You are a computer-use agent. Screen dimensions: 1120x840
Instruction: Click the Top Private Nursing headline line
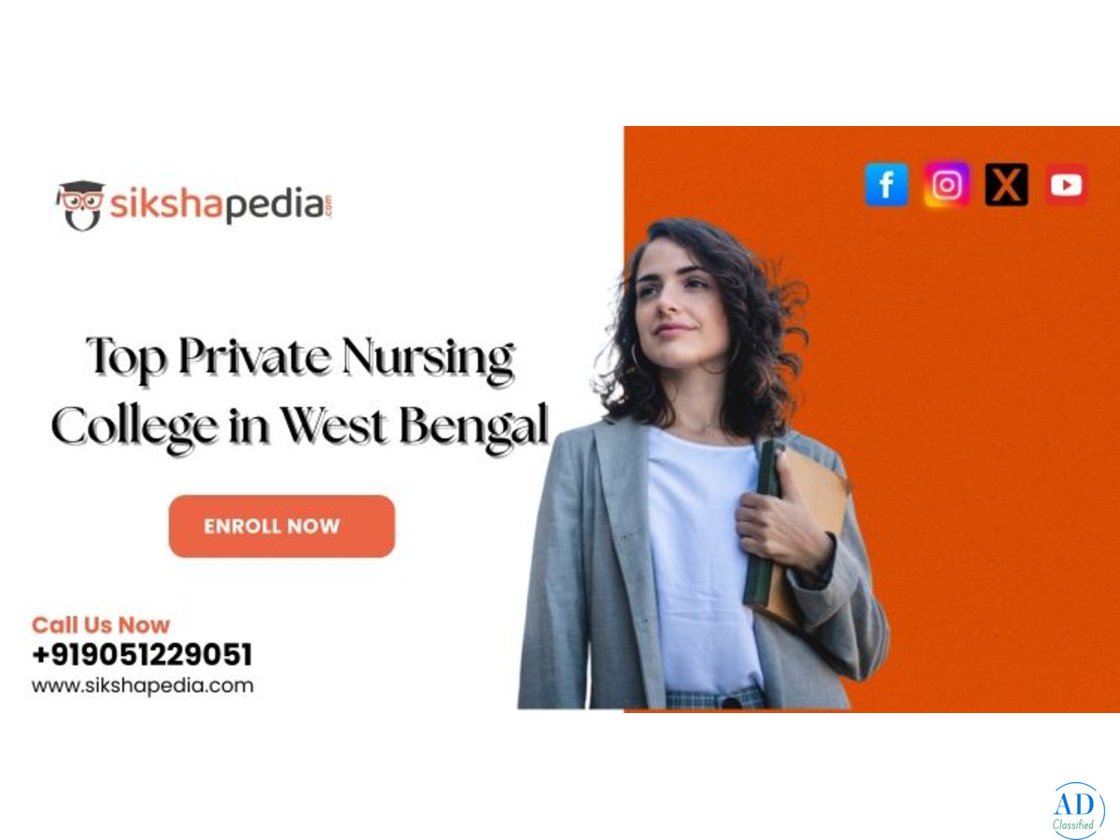(301, 361)
